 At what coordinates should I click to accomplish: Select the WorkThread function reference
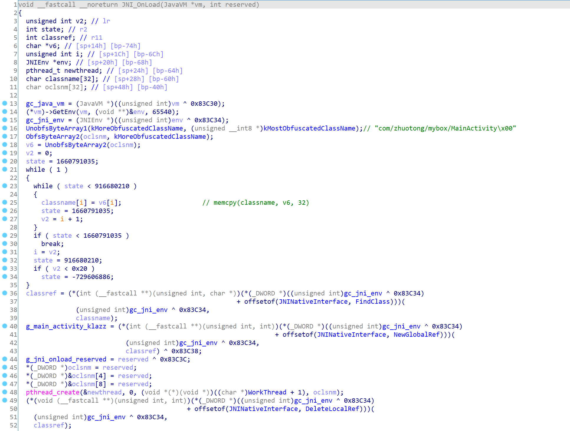coord(267,392)
